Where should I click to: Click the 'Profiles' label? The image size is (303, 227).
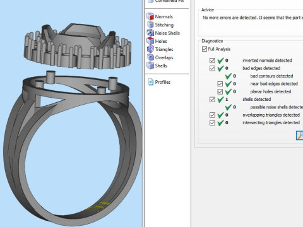[x=163, y=82]
